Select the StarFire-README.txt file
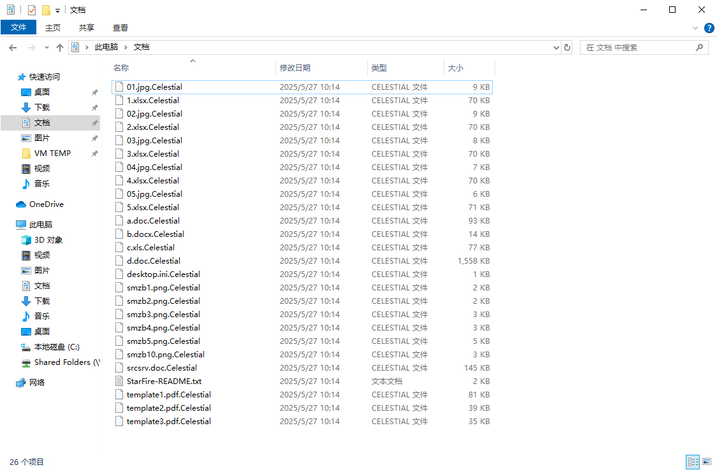This screenshot has height=470, width=717. point(164,381)
